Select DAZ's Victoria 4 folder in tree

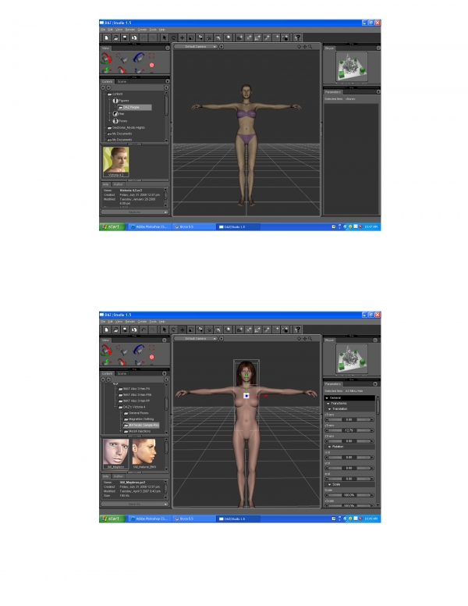pyautogui.click(x=132, y=407)
